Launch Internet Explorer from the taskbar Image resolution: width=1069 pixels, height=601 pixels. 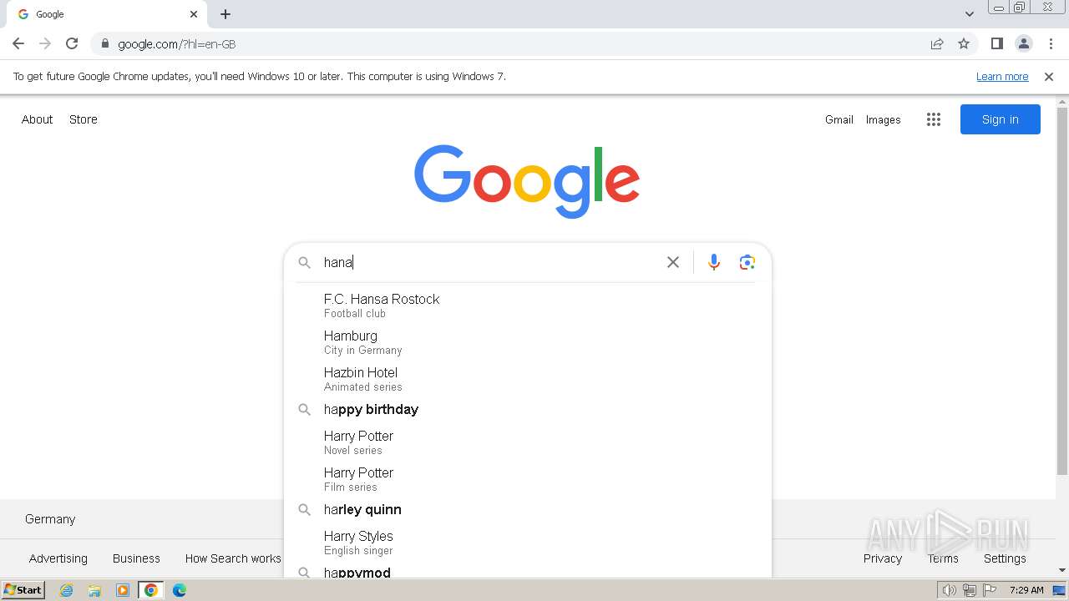point(67,590)
